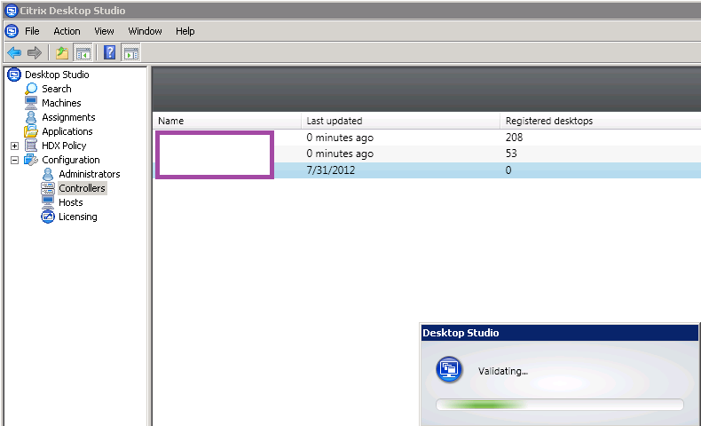Open the Window menu

(x=145, y=31)
